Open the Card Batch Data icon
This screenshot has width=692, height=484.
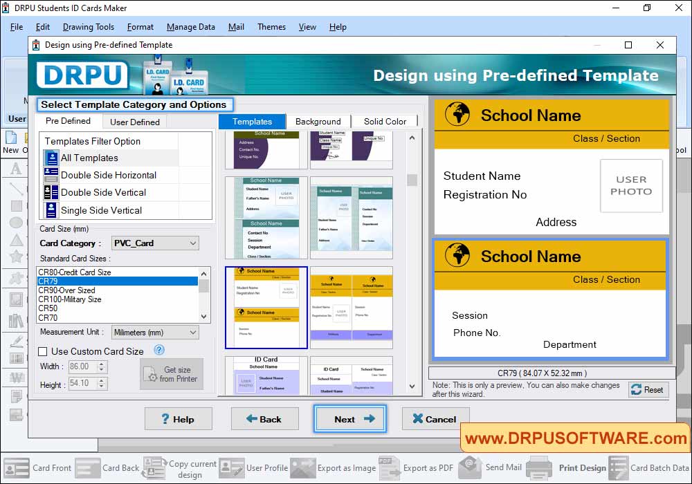618,468
